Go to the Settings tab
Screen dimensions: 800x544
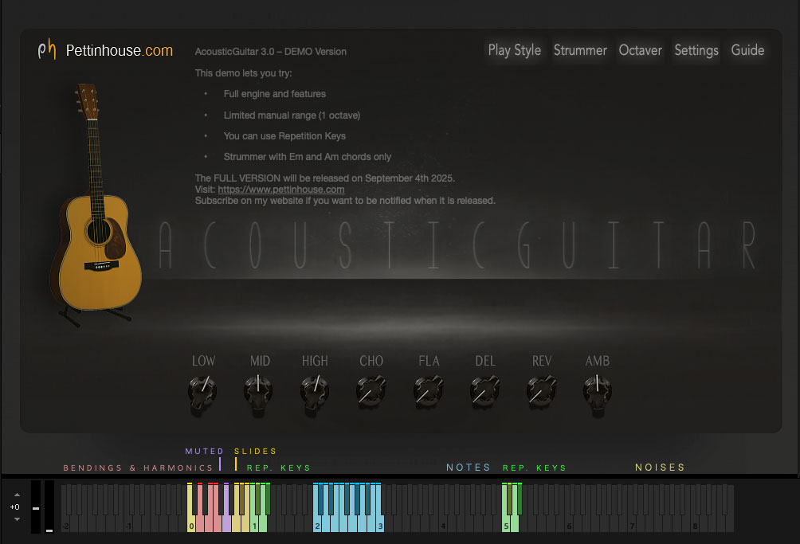(696, 50)
